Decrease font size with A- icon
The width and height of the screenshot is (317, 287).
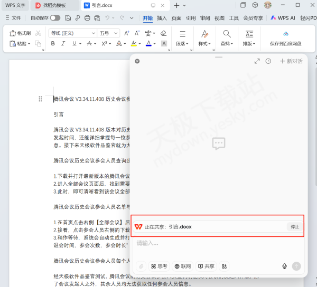pos(137,33)
